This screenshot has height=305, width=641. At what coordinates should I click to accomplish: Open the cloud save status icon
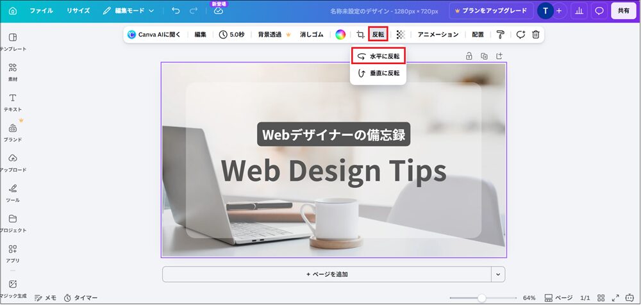pos(219,11)
